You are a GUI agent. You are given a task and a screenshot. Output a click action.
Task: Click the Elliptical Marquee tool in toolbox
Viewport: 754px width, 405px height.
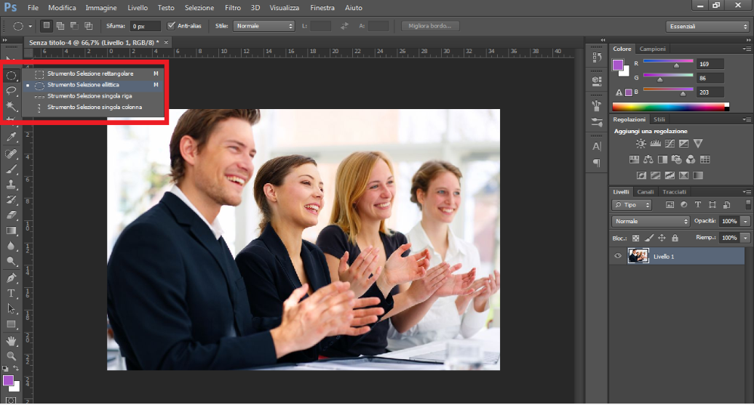(11, 76)
